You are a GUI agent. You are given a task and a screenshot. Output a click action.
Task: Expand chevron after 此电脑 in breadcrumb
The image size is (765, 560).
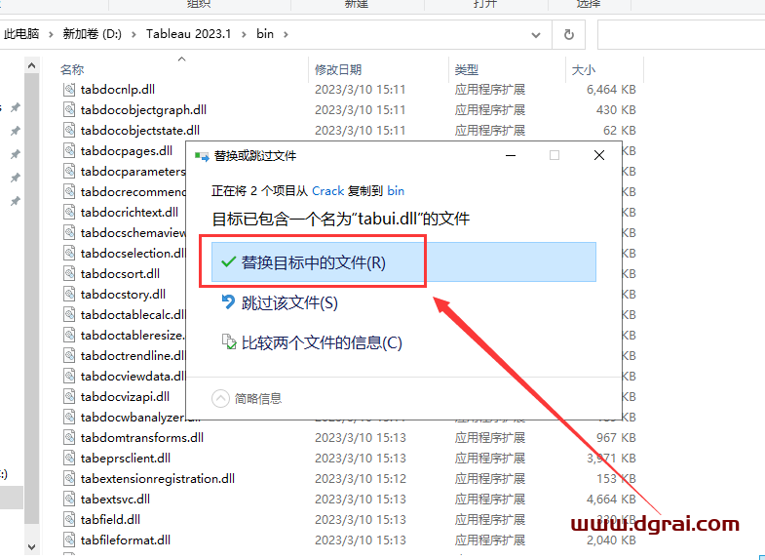coord(51,34)
